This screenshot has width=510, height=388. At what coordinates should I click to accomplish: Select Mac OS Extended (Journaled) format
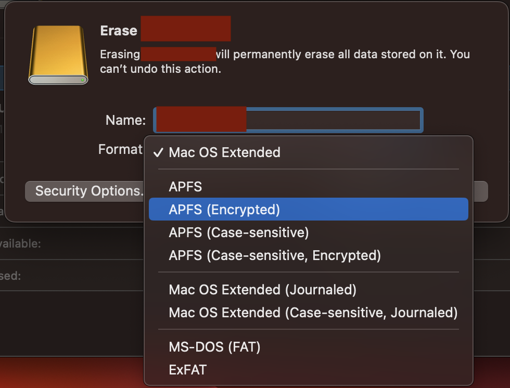pyautogui.click(x=262, y=290)
